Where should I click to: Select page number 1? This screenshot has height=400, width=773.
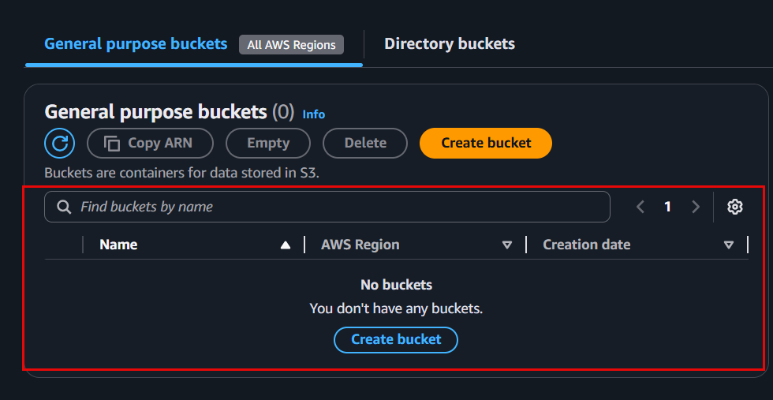tap(667, 207)
